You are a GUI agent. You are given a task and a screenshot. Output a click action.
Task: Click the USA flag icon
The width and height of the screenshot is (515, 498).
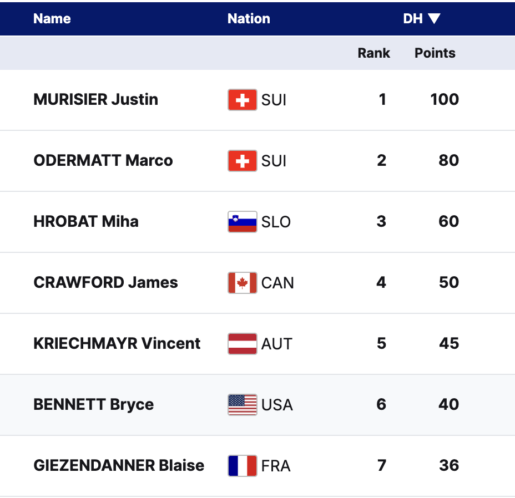[x=243, y=405]
